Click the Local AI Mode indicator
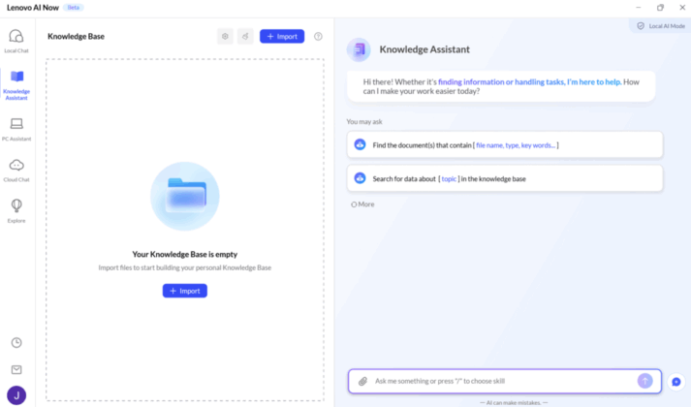This screenshot has height=407, width=691. (661, 26)
